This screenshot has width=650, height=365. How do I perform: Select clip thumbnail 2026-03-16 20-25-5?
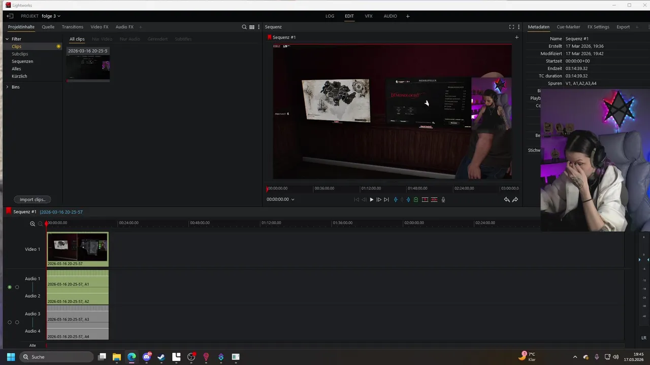pos(88,64)
